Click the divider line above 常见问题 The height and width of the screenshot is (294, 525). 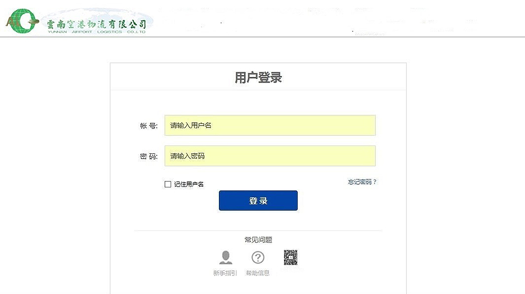pos(258,230)
